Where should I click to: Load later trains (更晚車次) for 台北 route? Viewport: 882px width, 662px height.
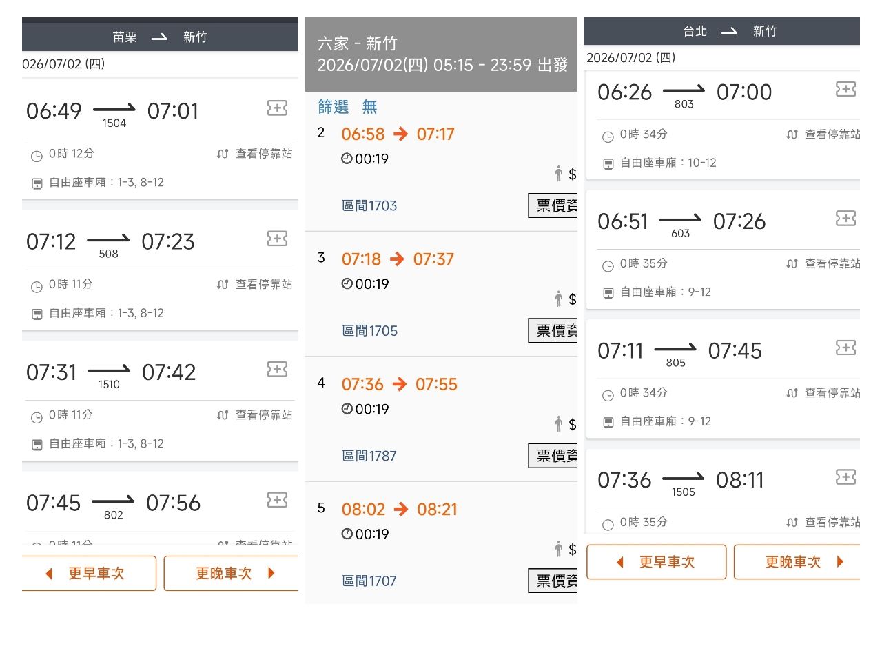[x=797, y=562]
